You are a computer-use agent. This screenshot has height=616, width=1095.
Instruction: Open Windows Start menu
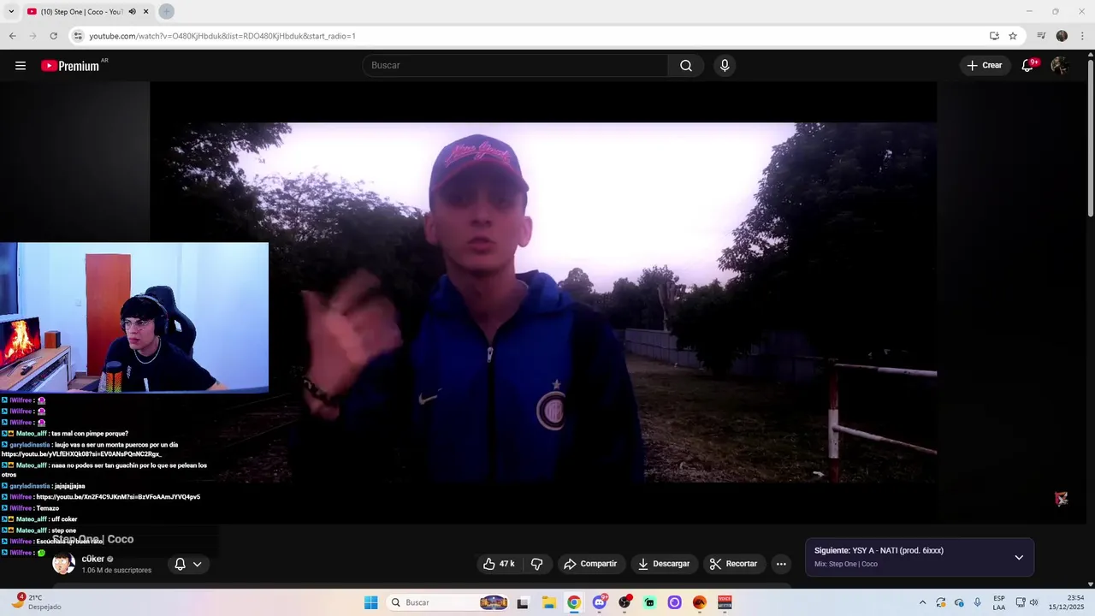pos(370,602)
